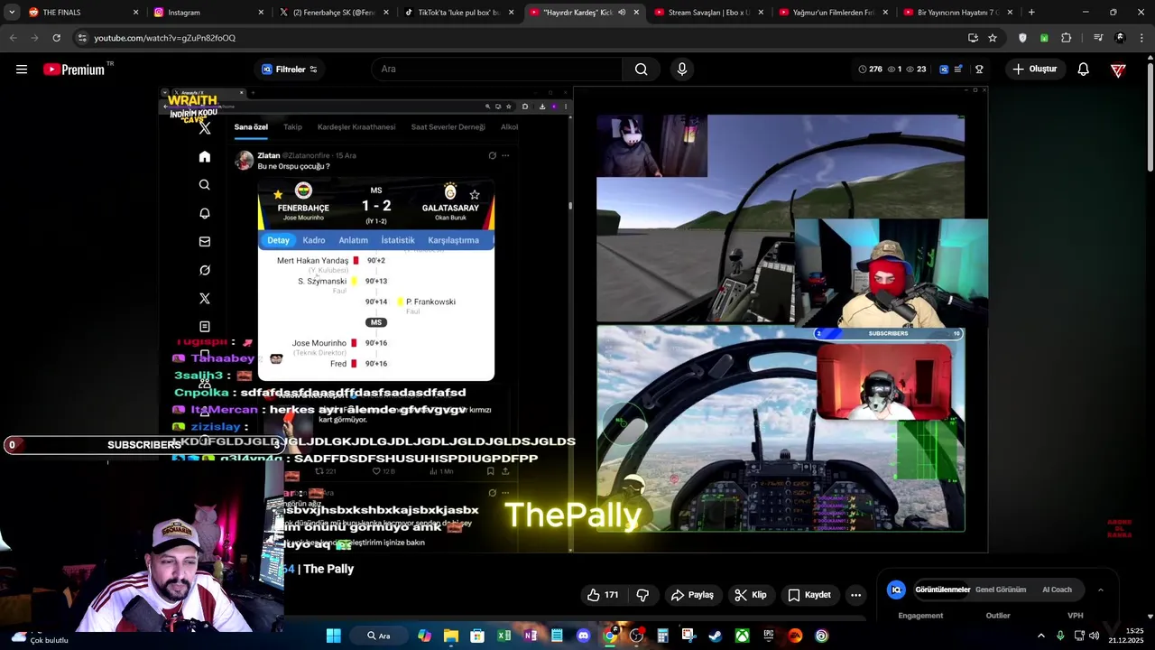The width and height of the screenshot is (1155, 650).
Task: Open volume control in system tray
Action: pyautogui.click(x=1095, y=636)
